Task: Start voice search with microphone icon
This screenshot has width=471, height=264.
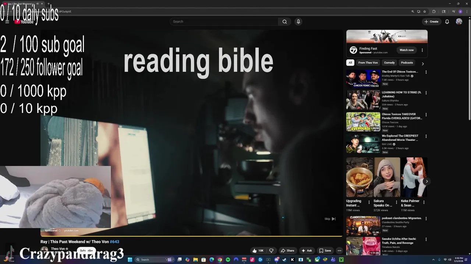Action: pyautogui.click(x=298, y=22)
